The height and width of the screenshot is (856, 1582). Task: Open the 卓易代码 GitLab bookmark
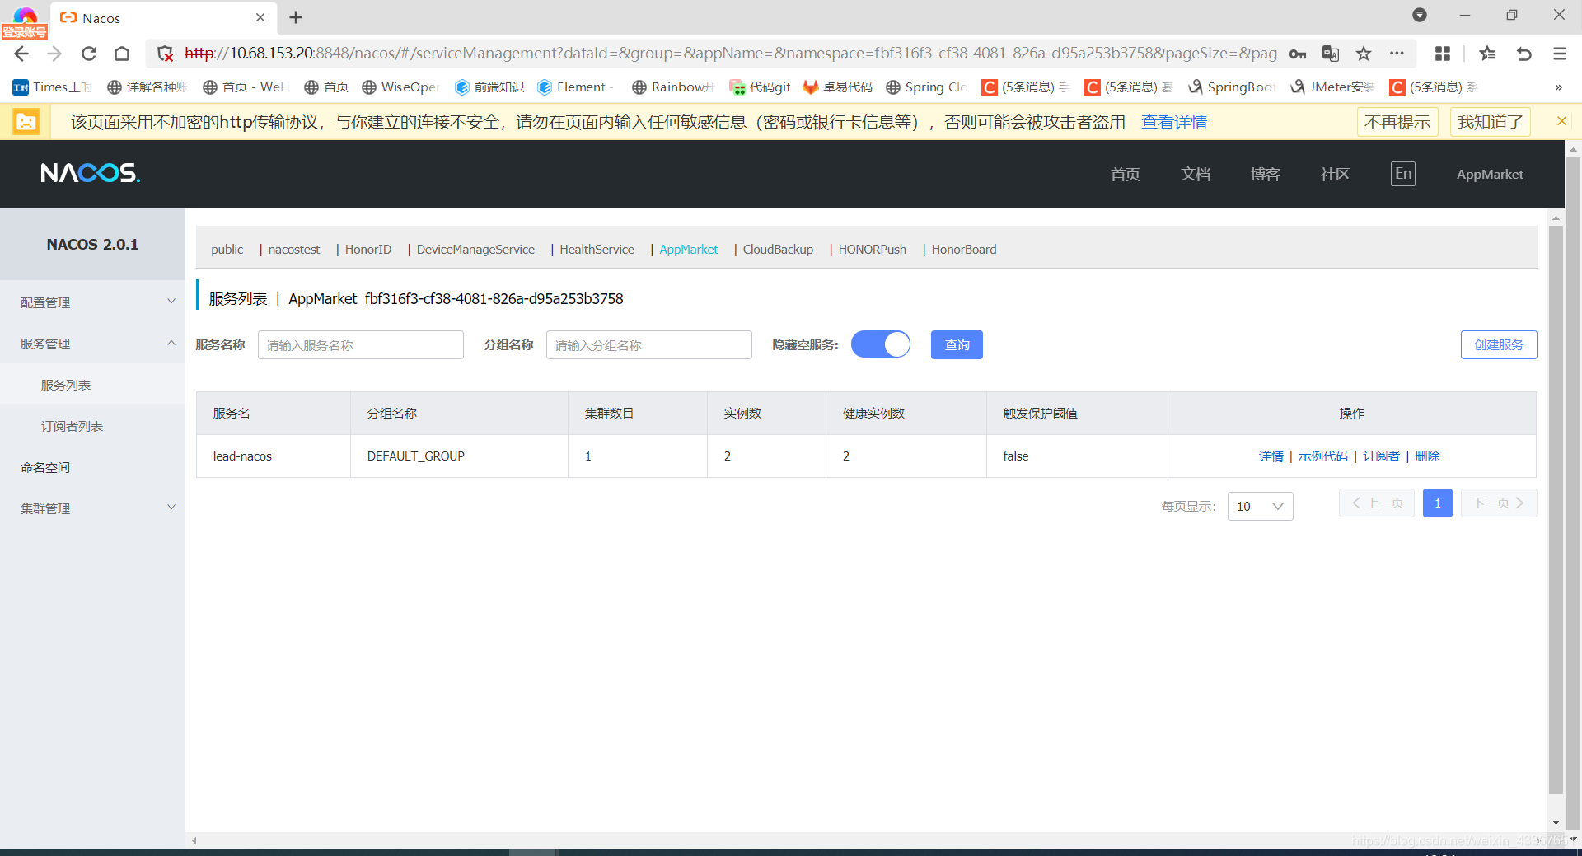click(838, 87)
